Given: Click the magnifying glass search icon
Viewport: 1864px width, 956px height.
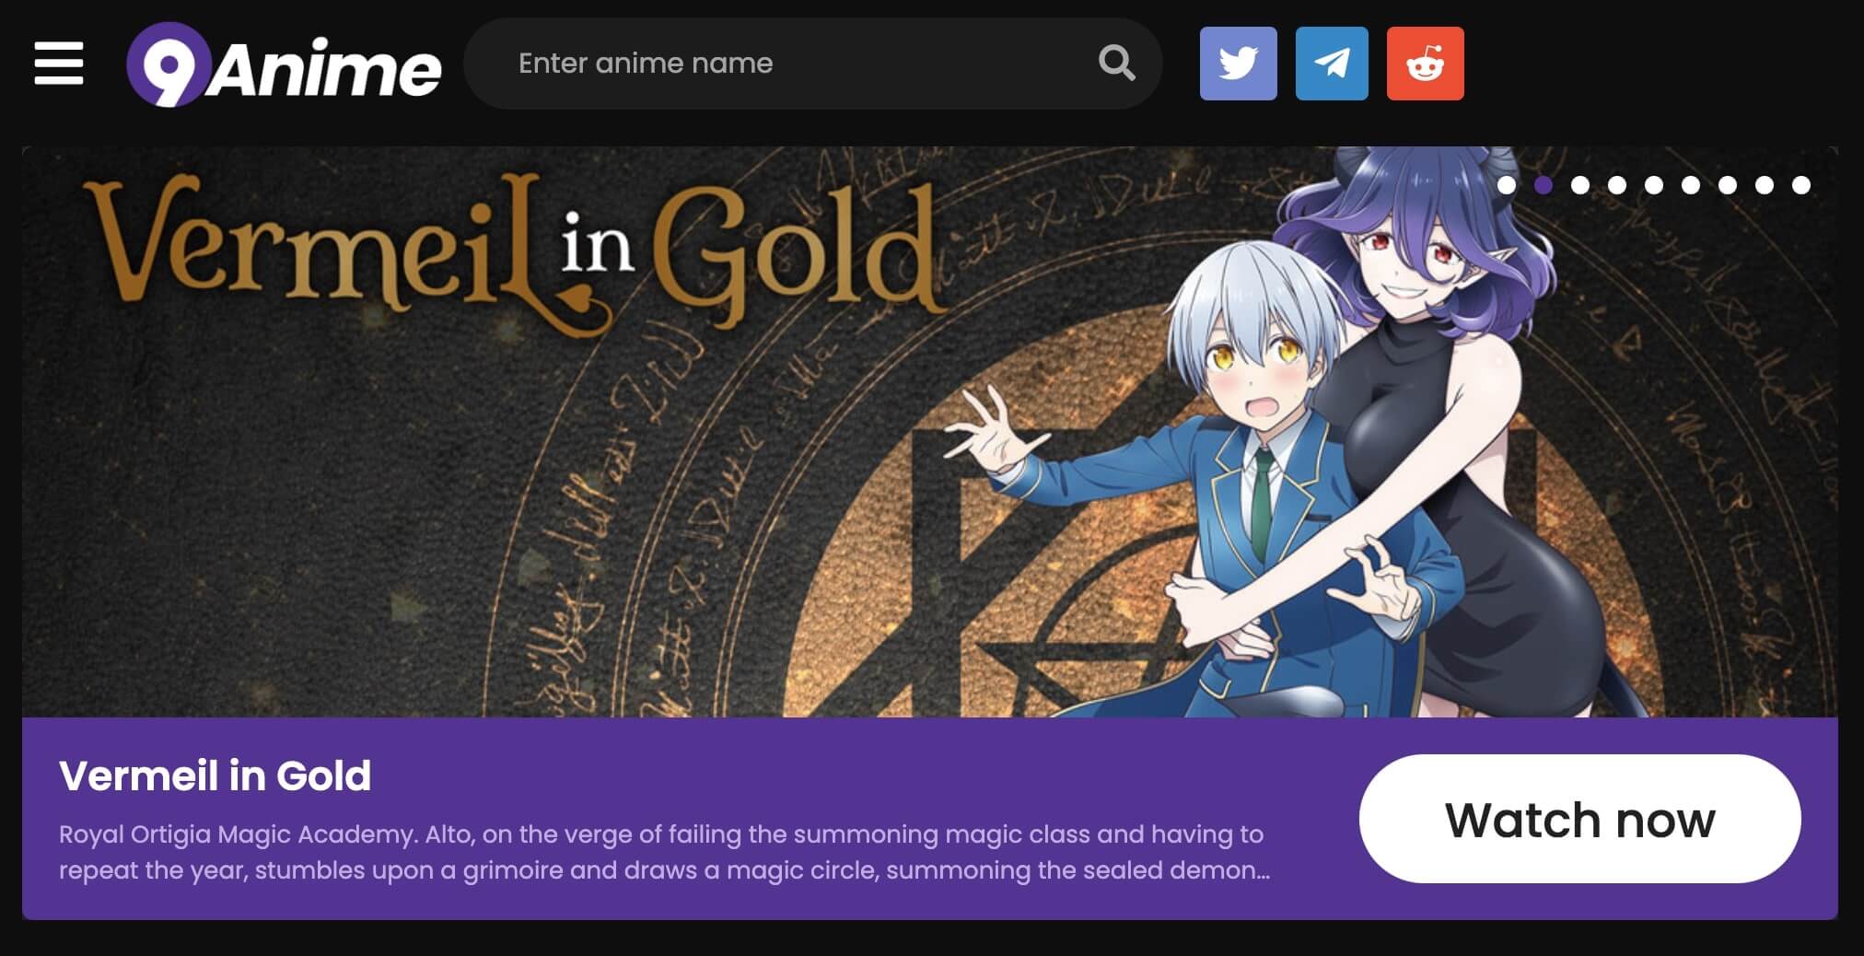Looking at the screenshot, I should click(x=1116, y=63).
